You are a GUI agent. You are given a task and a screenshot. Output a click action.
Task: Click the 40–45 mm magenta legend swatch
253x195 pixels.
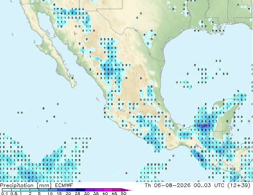tap(108, 190)
